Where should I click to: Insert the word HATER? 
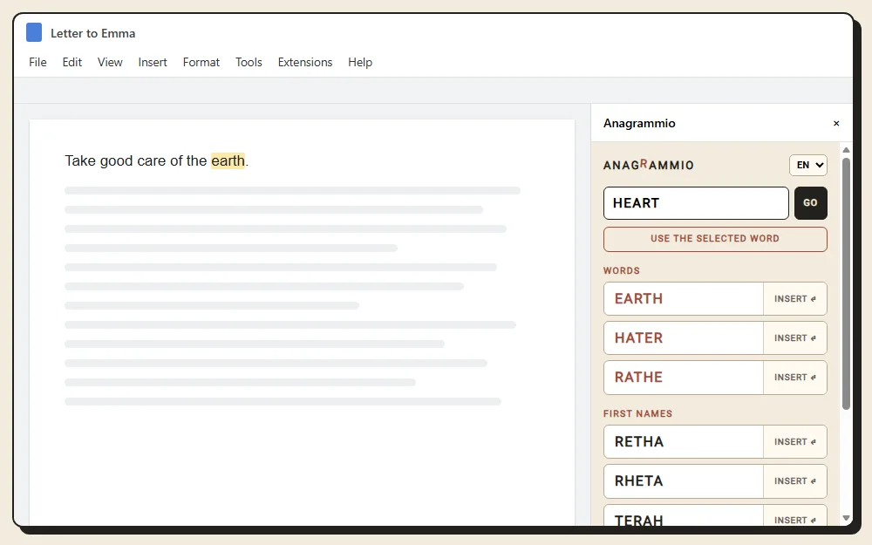(x=794, y=338)
